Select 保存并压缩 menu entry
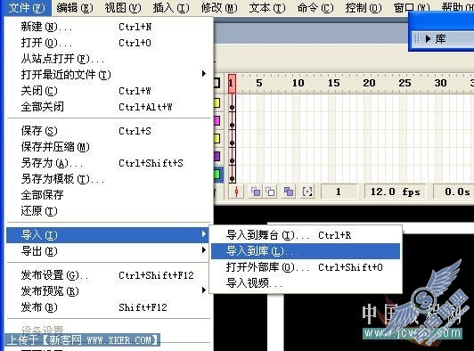 [x=108, y=147]
